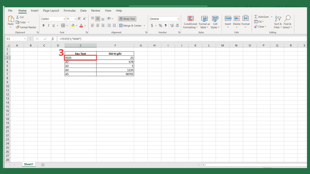Open the General number format dropdown
Screen dimensions: 310x174
point(178,19)
